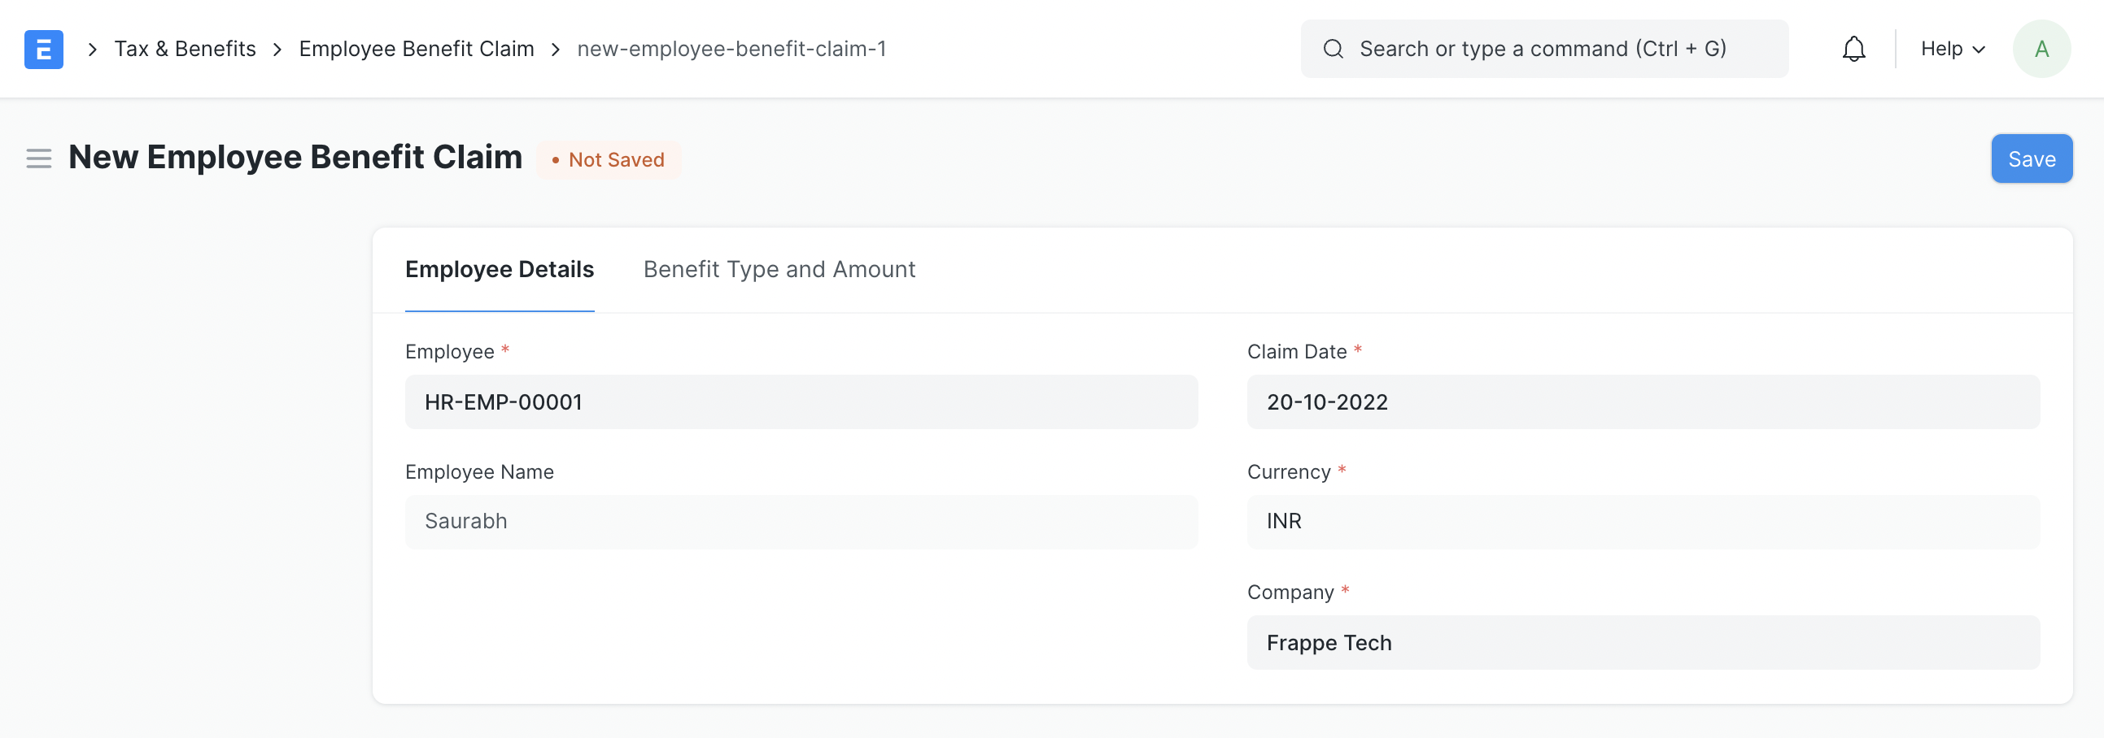Save the new benefit claim

[x=2031, y=158]
